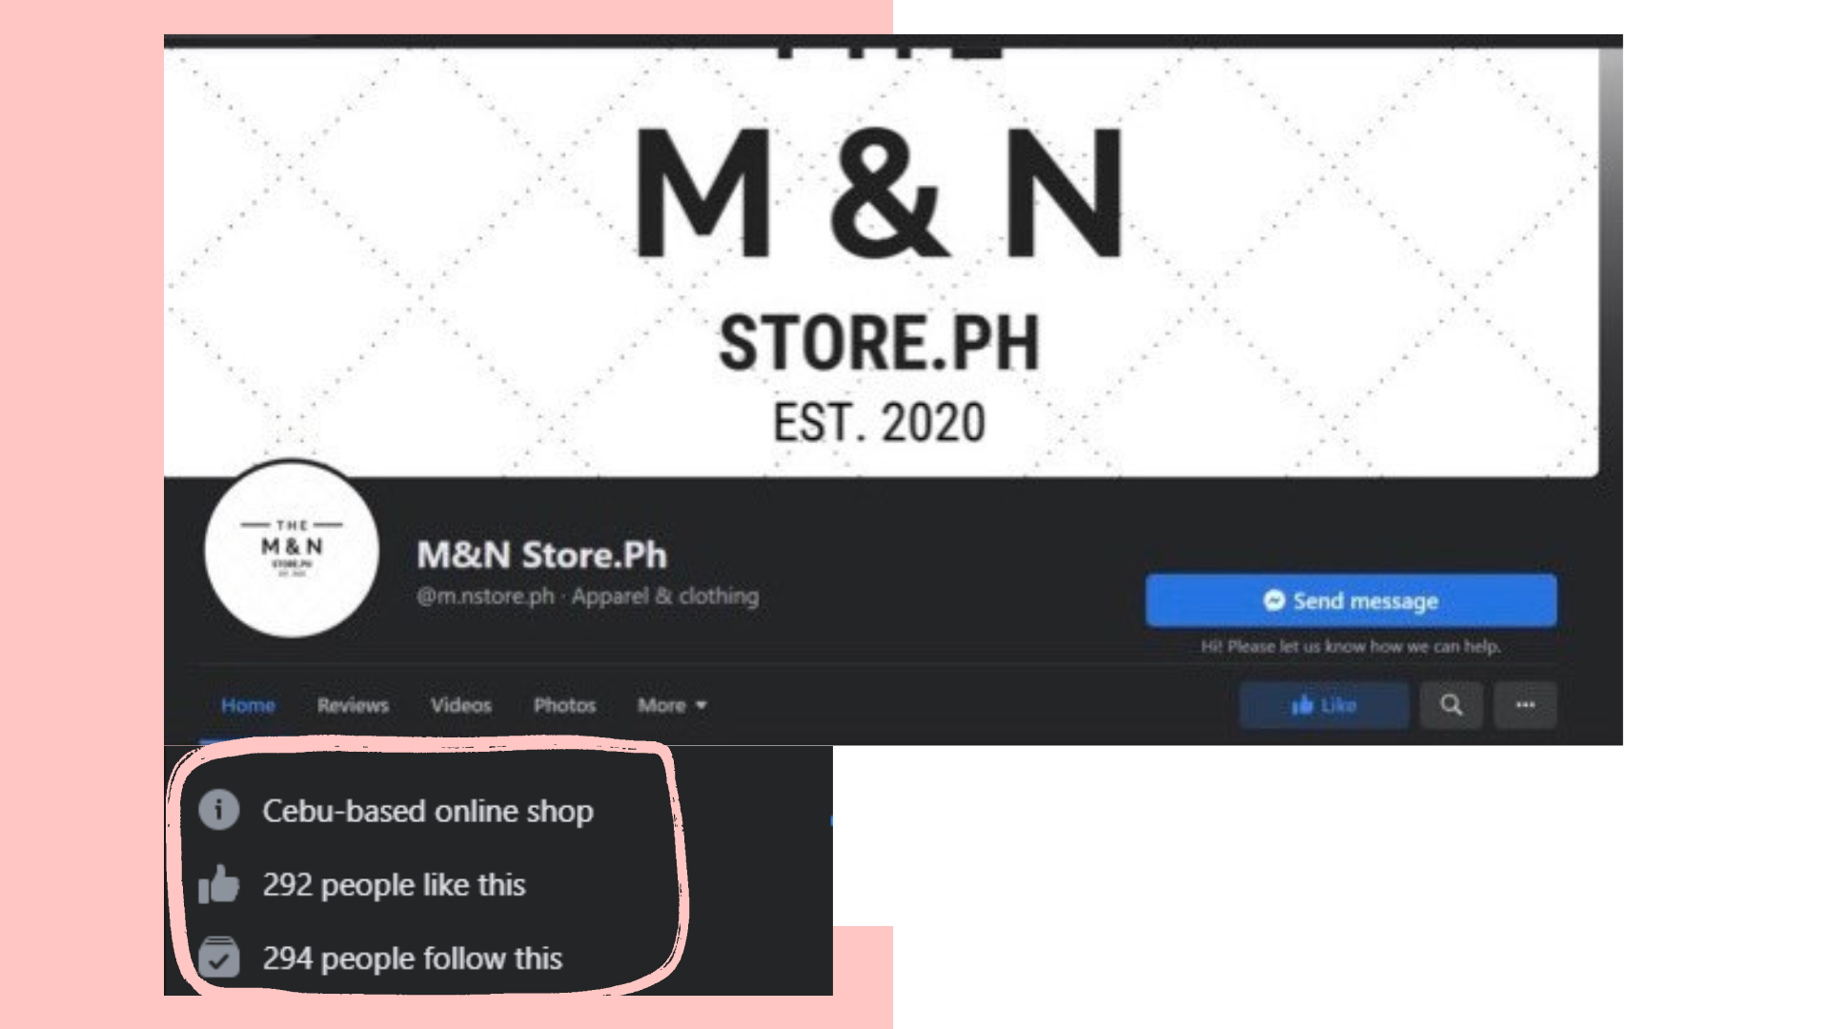1830x1029 pixels.
Task: Click the thumbs-up icon on Like button
Action: pos(1302,705)
